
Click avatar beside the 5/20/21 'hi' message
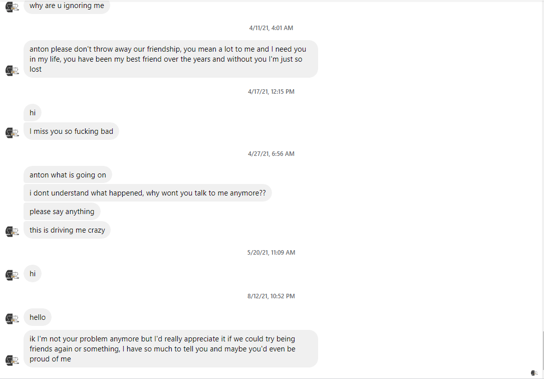point(12,275)
